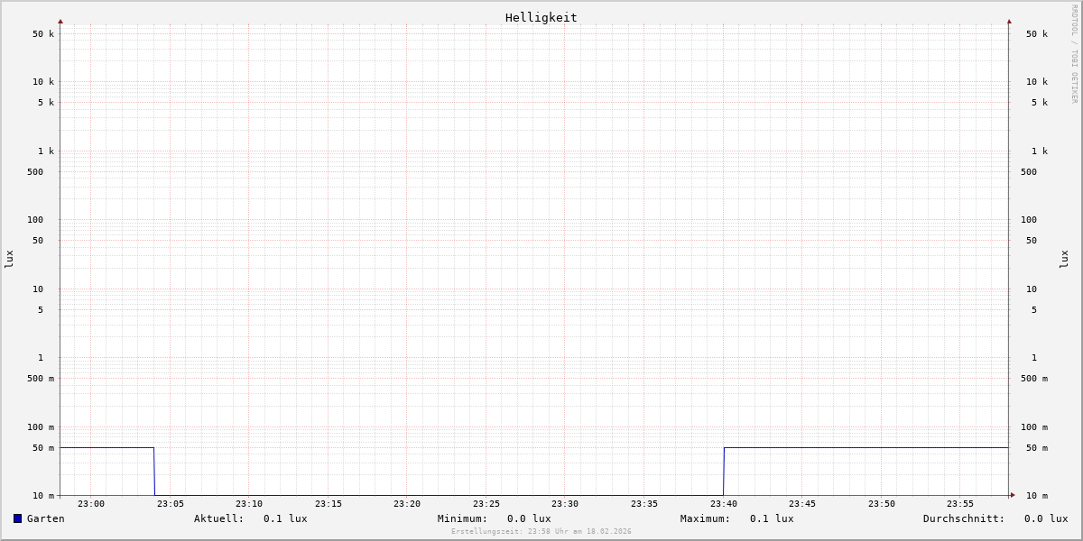This screenshot has height=541, width=1083.
Task: Click the 50 k label on right axis
Action: point(1037,34)
